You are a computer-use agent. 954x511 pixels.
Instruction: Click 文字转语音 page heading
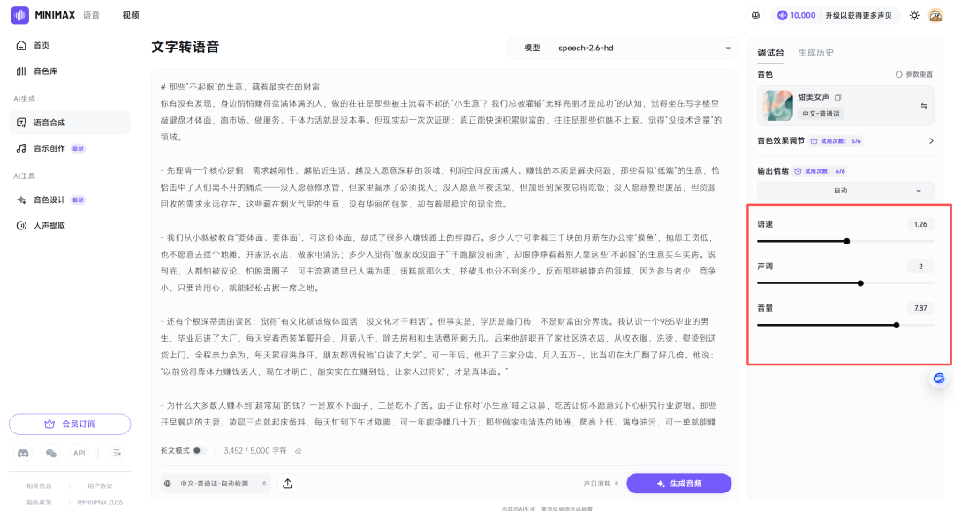point(185,47)
